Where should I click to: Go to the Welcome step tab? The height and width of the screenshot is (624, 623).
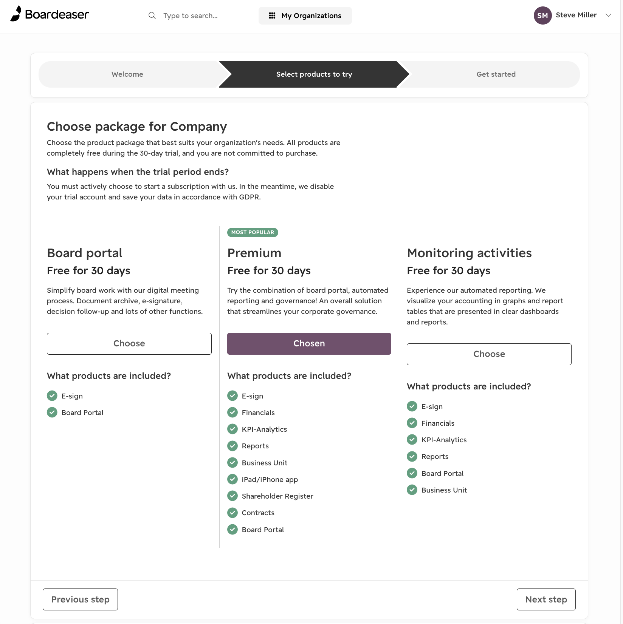coord(127,74)
